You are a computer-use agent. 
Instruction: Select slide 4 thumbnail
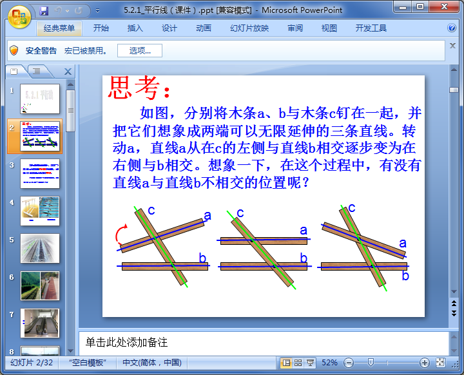coord(40,211)
